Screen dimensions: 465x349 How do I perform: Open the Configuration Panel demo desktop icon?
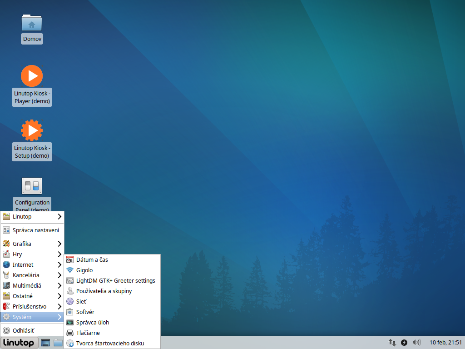coord(32,186)
